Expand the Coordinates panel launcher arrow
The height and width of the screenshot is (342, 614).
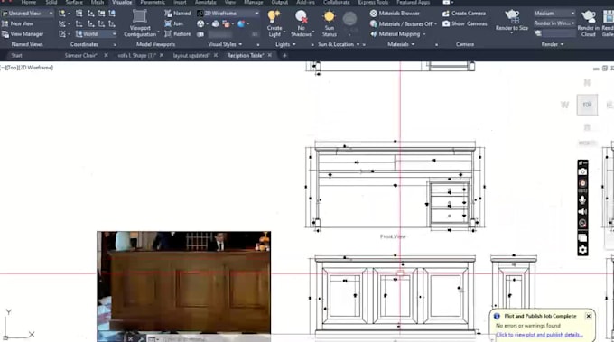pos(115,45)
